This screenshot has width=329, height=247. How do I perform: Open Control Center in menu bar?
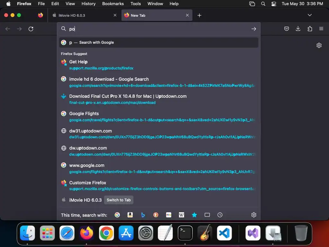pyautogui.click(x=274, y=4)
